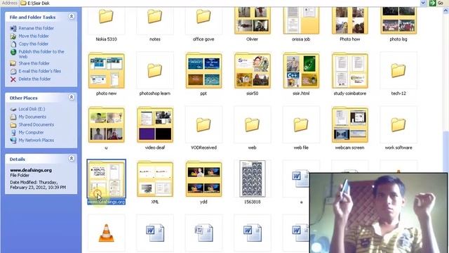Select the ydd folder
Image resolution: width=449 pixels, height=253 pixels.
pos(203,179)
